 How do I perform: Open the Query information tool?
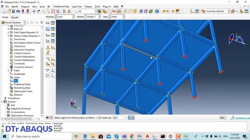tap(157, 11)
